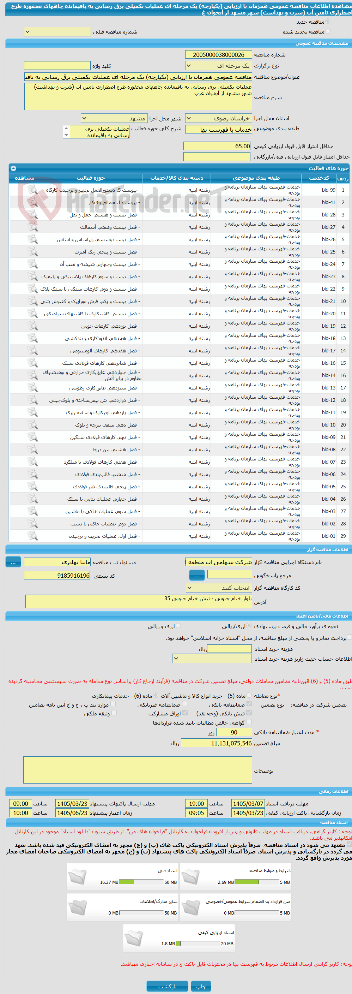Open the view icon for row bld-17
The height and width of the screenshot is (994, 352).
tap(32, 350)
